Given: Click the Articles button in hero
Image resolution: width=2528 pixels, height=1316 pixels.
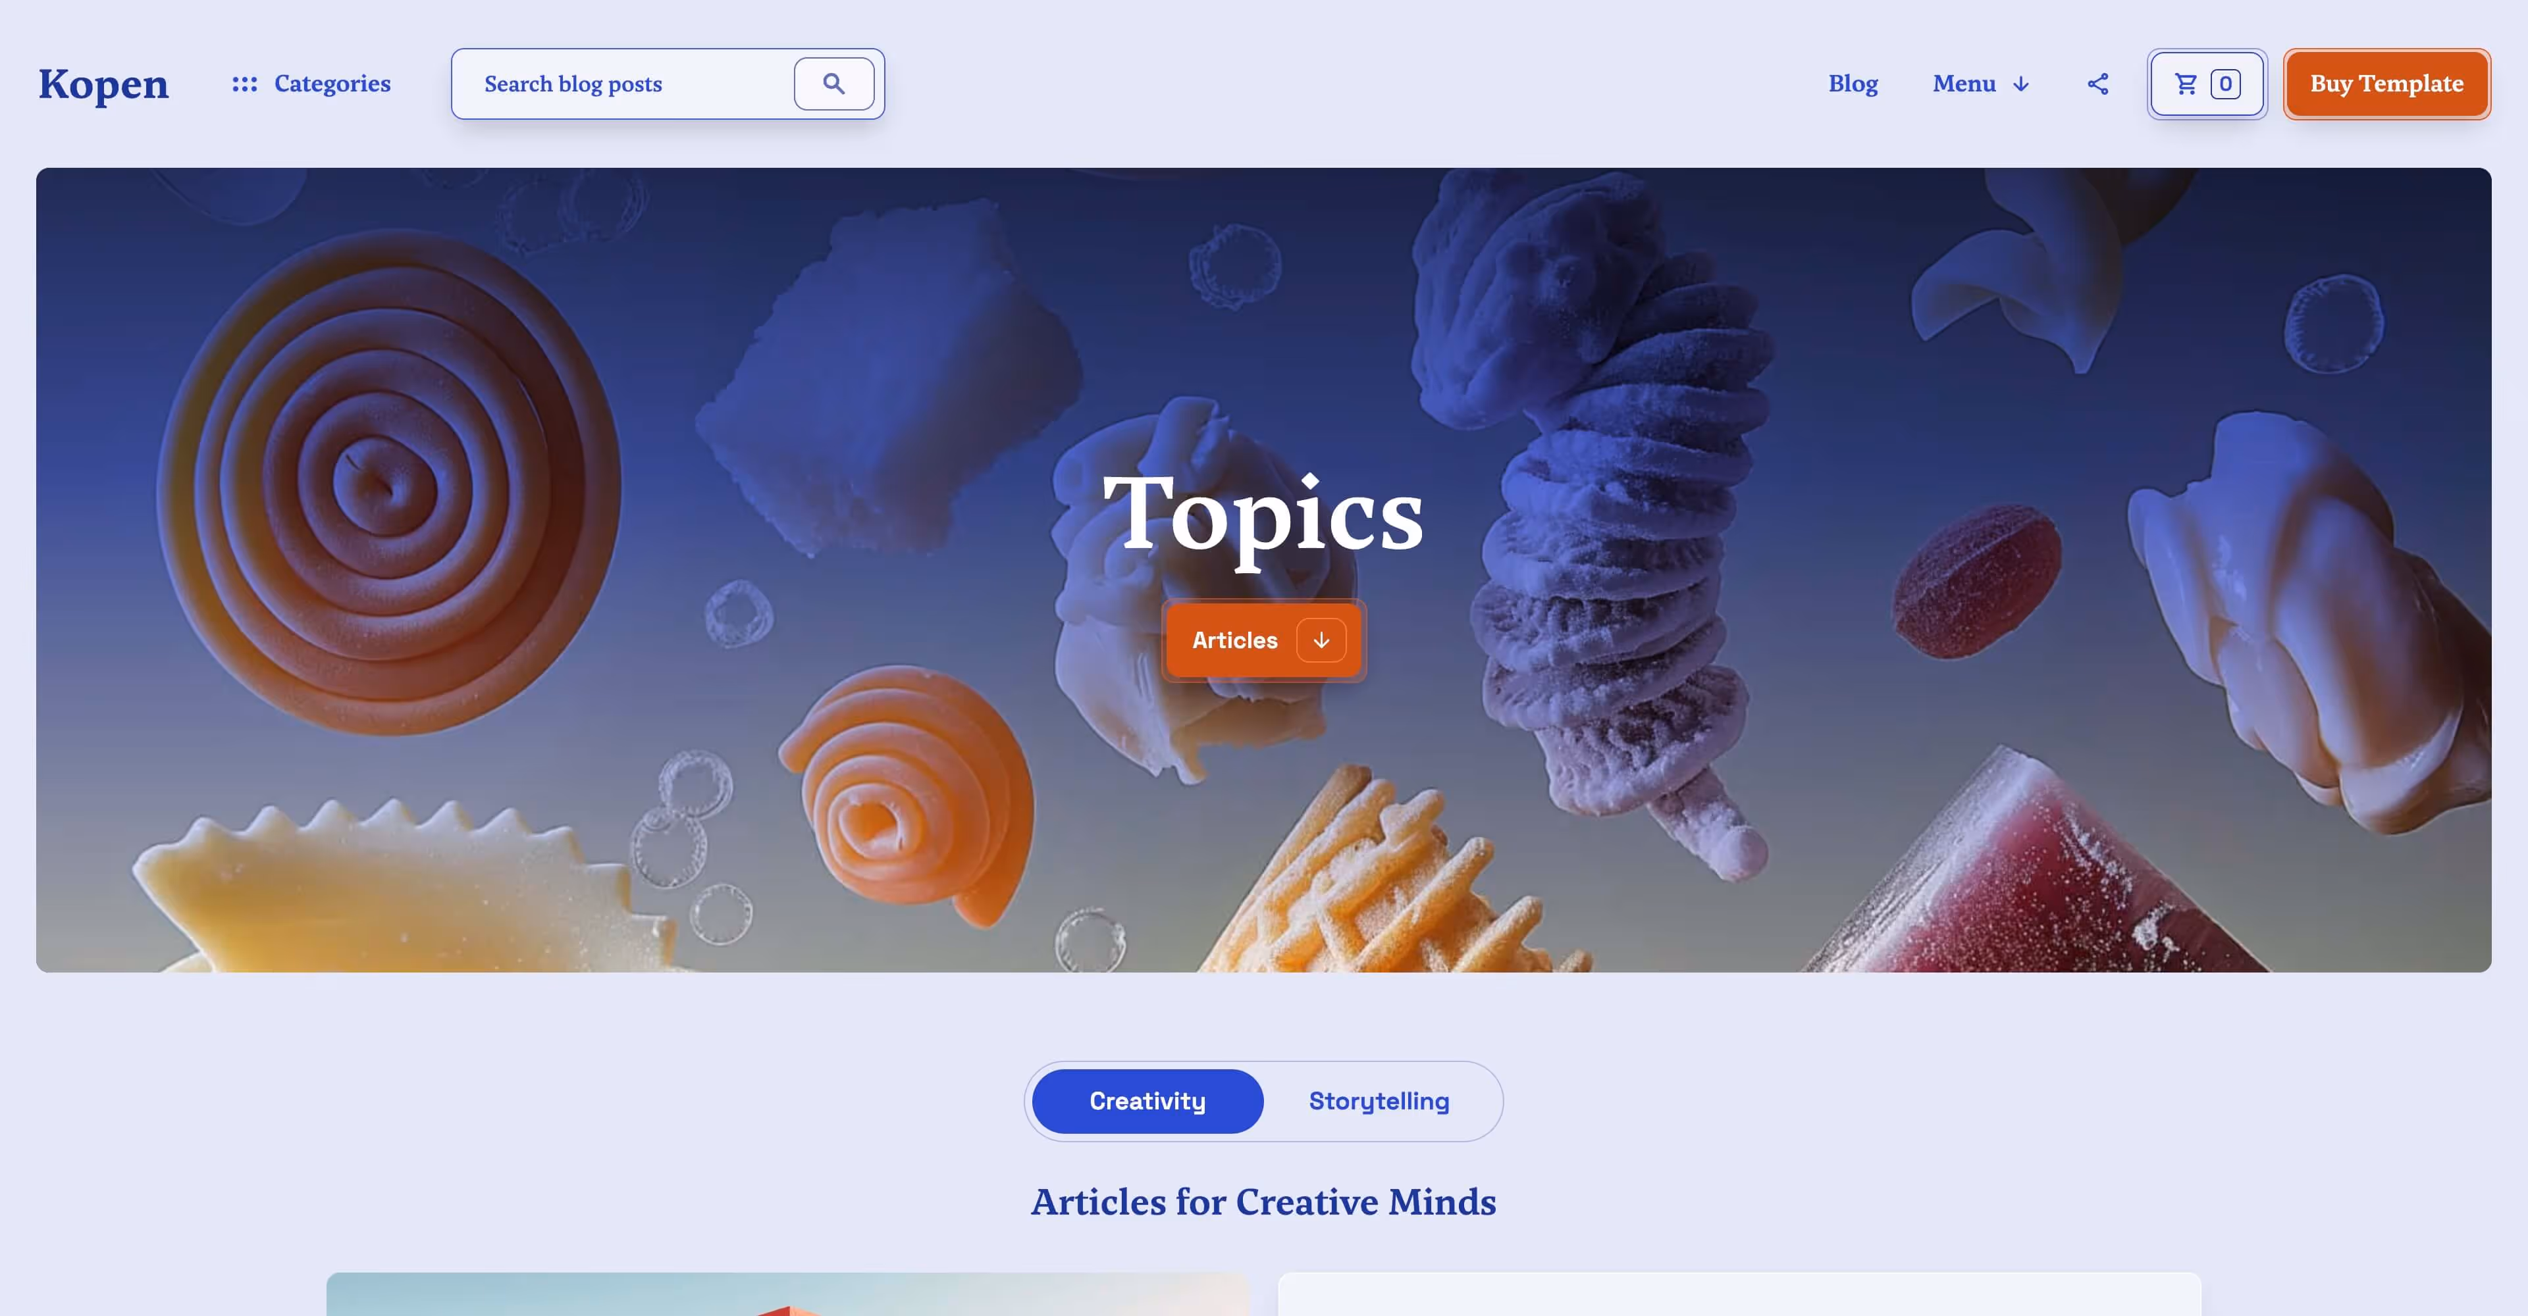Looking at the screenshot, I should coord(1264,640).
